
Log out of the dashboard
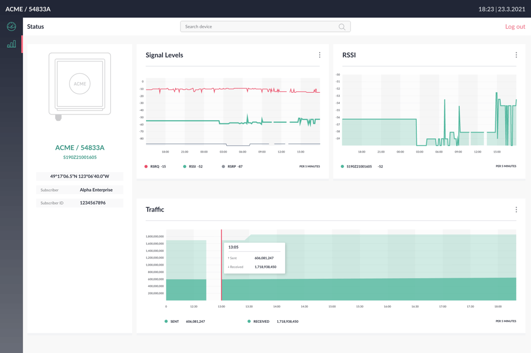[515, 27]
